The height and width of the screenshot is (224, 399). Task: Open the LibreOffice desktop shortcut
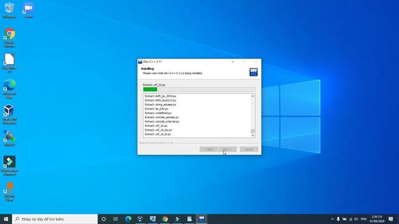[x=9, y=63]
